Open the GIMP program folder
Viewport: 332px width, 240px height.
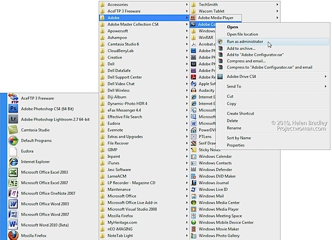[144, 150]
